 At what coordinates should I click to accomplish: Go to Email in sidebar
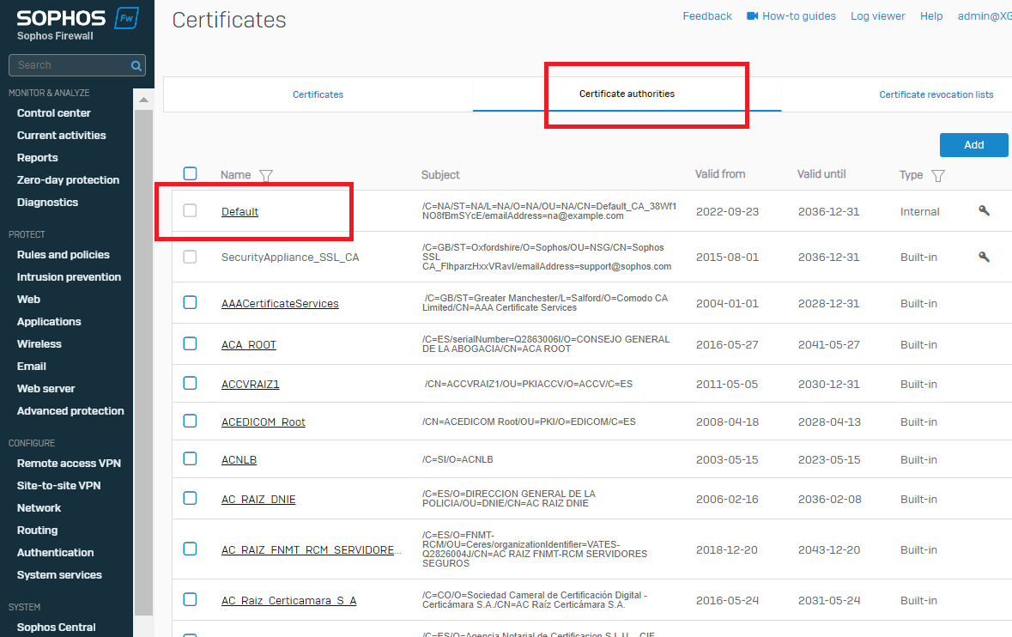pos(31,367)
